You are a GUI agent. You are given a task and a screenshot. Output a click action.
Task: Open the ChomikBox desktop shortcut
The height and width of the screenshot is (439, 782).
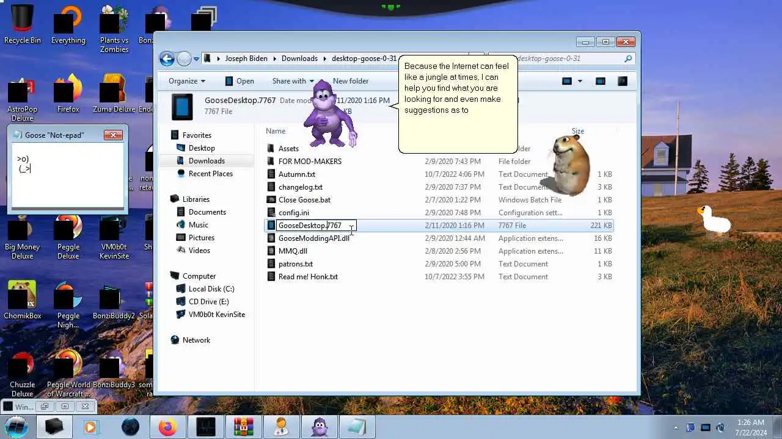point(23,301)
